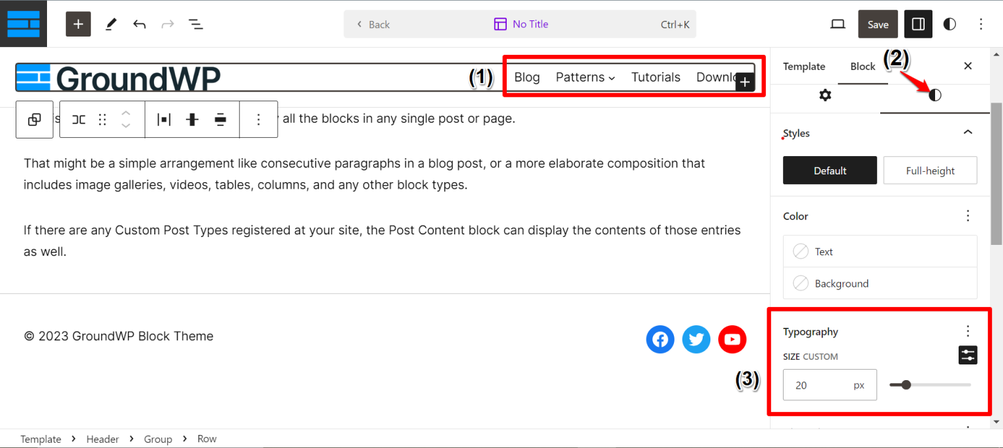
Task: Select the Block tab in the sidebar
Action: tap(863, 66)
